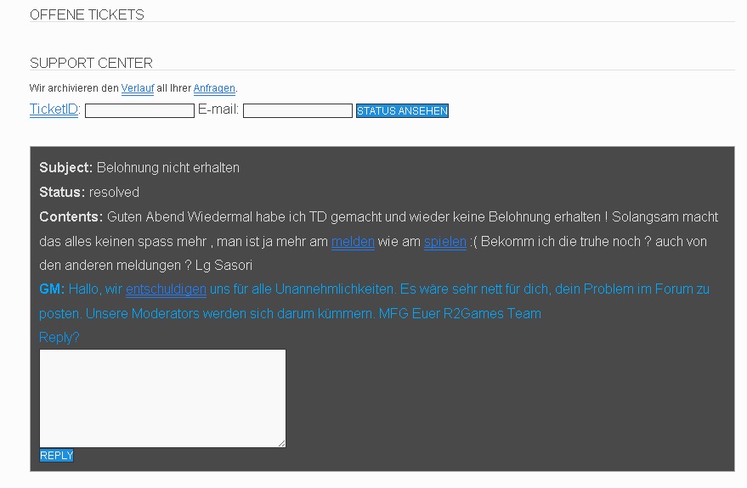
Task: Click the OFFENE TICKETS heading
Action: click(87, 14)
